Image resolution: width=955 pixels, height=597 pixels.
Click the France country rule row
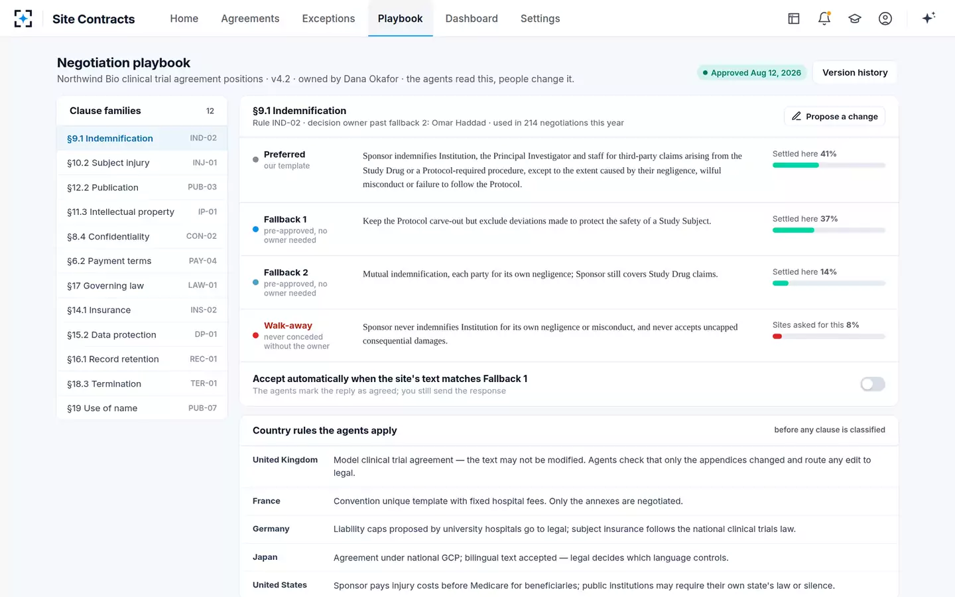pyautogui.click(x=569, y=501)
